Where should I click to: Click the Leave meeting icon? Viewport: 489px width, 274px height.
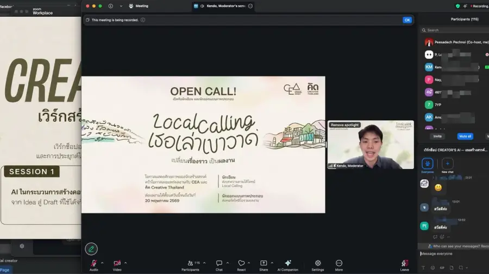[404, 263]
